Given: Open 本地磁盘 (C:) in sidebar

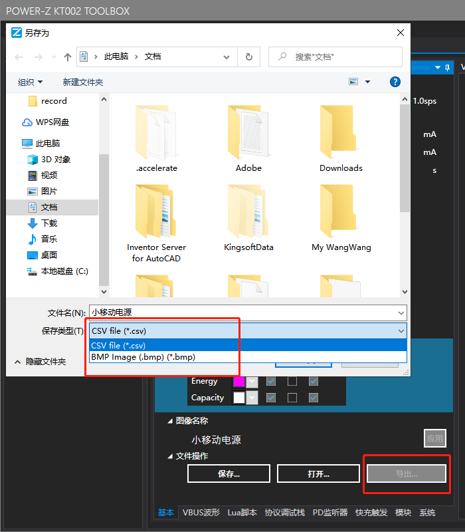Looking at the screenshot, I should 58,271.
